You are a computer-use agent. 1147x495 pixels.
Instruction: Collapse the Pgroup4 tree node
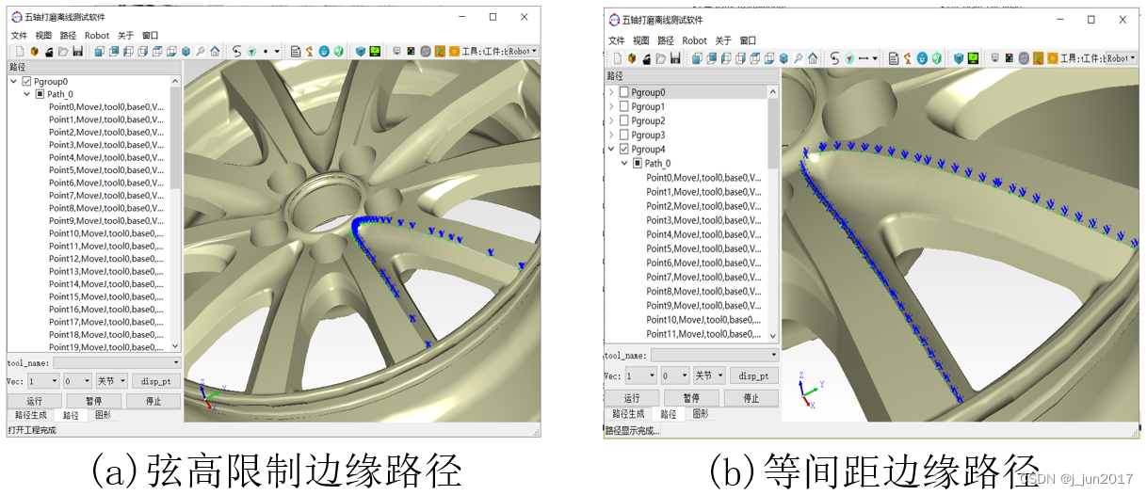(611, 149)
